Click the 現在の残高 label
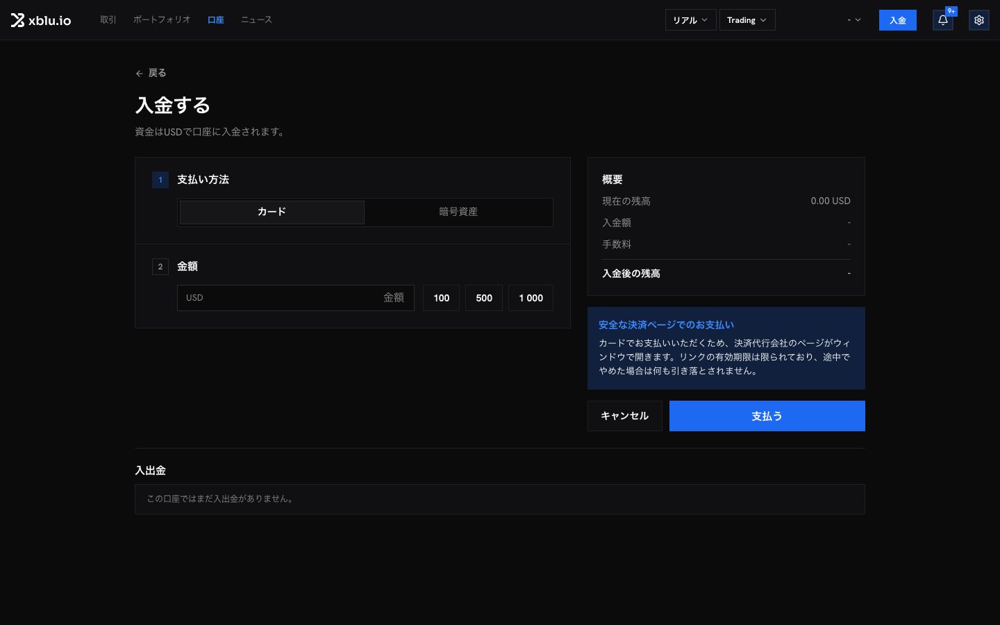This screenshot has height=625, width=1000. coord(626,201)
